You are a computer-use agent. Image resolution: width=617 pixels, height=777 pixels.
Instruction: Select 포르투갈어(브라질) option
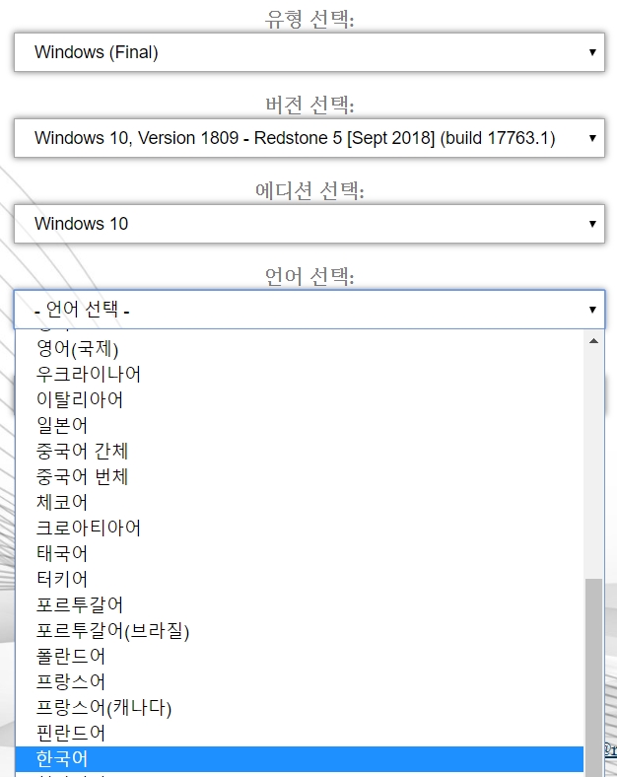click(299, 631)
